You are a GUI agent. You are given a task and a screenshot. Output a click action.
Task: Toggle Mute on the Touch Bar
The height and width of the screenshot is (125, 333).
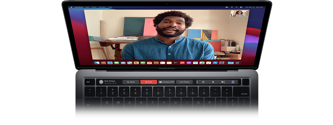tap(130, 82)
